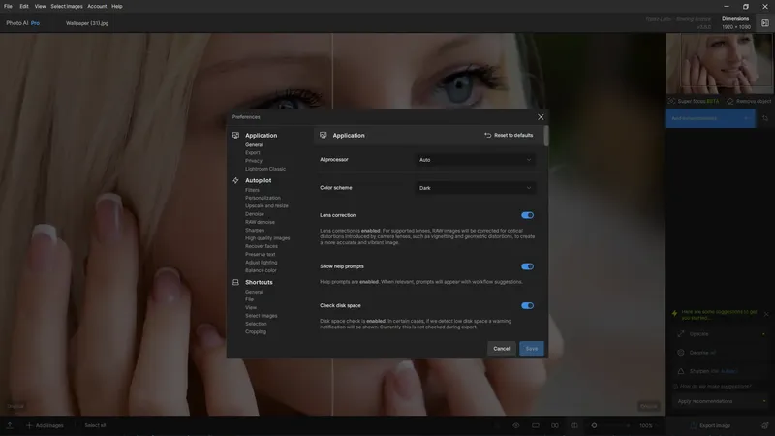Screen dimensions: 775x436
Task: Toggle the eye preview icon in bottom bar
Action: click(x=516, y=425)
